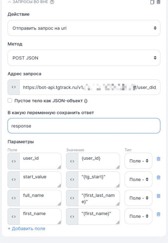This screenshot has width=168, height=243.
Task: Delete the user_id parameter row
Action: tap(158, 159)
